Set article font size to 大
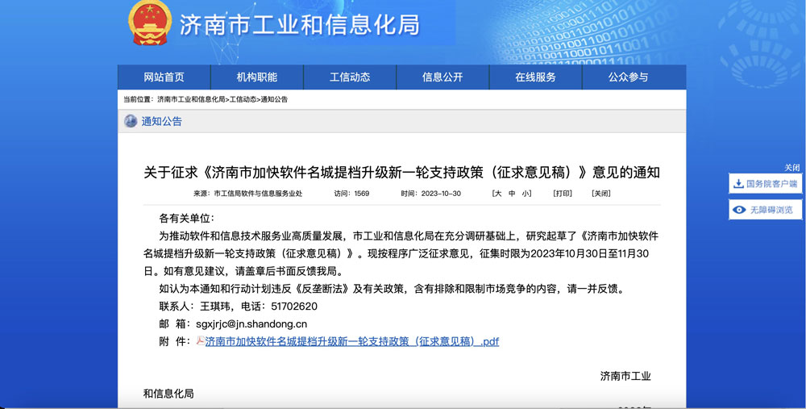806x409 pixels. tap(498, 194)
